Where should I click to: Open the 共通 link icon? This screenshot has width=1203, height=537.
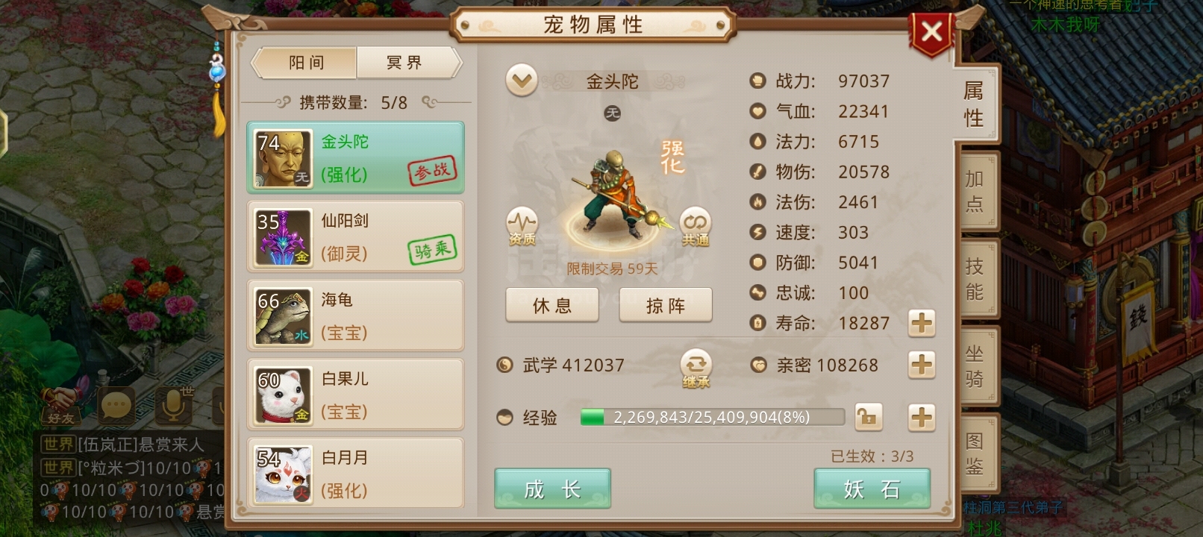[x=695, y=227]
